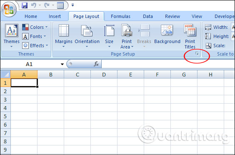Select row 5 header
The height and width of the screenshot is (155, 235).
click(5, 116)
